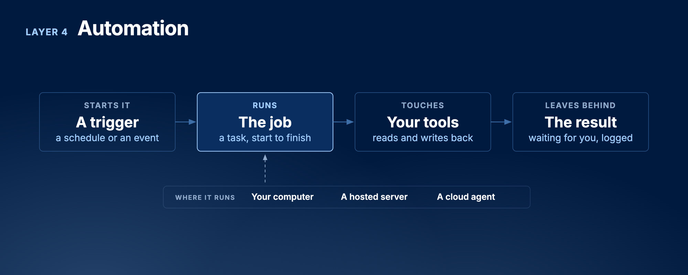Click the "WHERE IT RUNS" label
Screen dimensions: 688x275
205,198
